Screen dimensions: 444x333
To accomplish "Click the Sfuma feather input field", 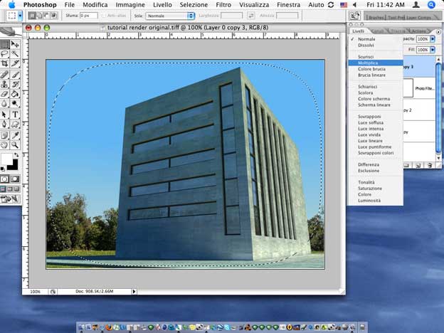I will point(89,15).
